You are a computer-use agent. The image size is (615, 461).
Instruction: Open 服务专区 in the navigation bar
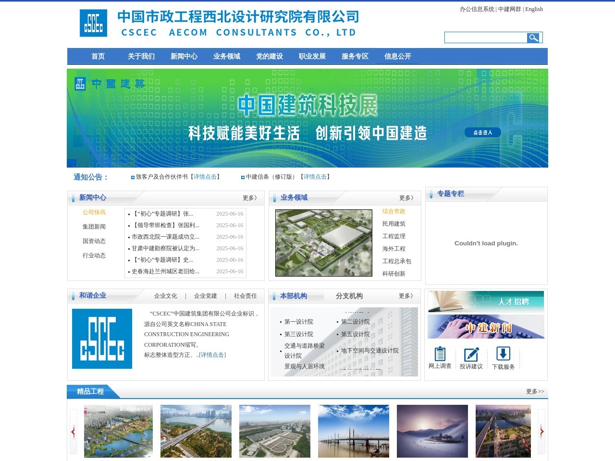click(x=355, y=56)
